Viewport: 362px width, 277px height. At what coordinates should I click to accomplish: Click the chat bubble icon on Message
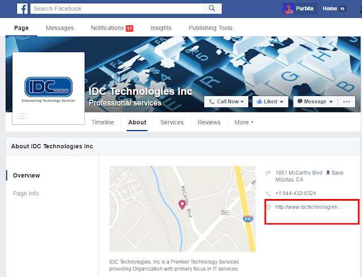pyautogui.click(x=300, y=101)
